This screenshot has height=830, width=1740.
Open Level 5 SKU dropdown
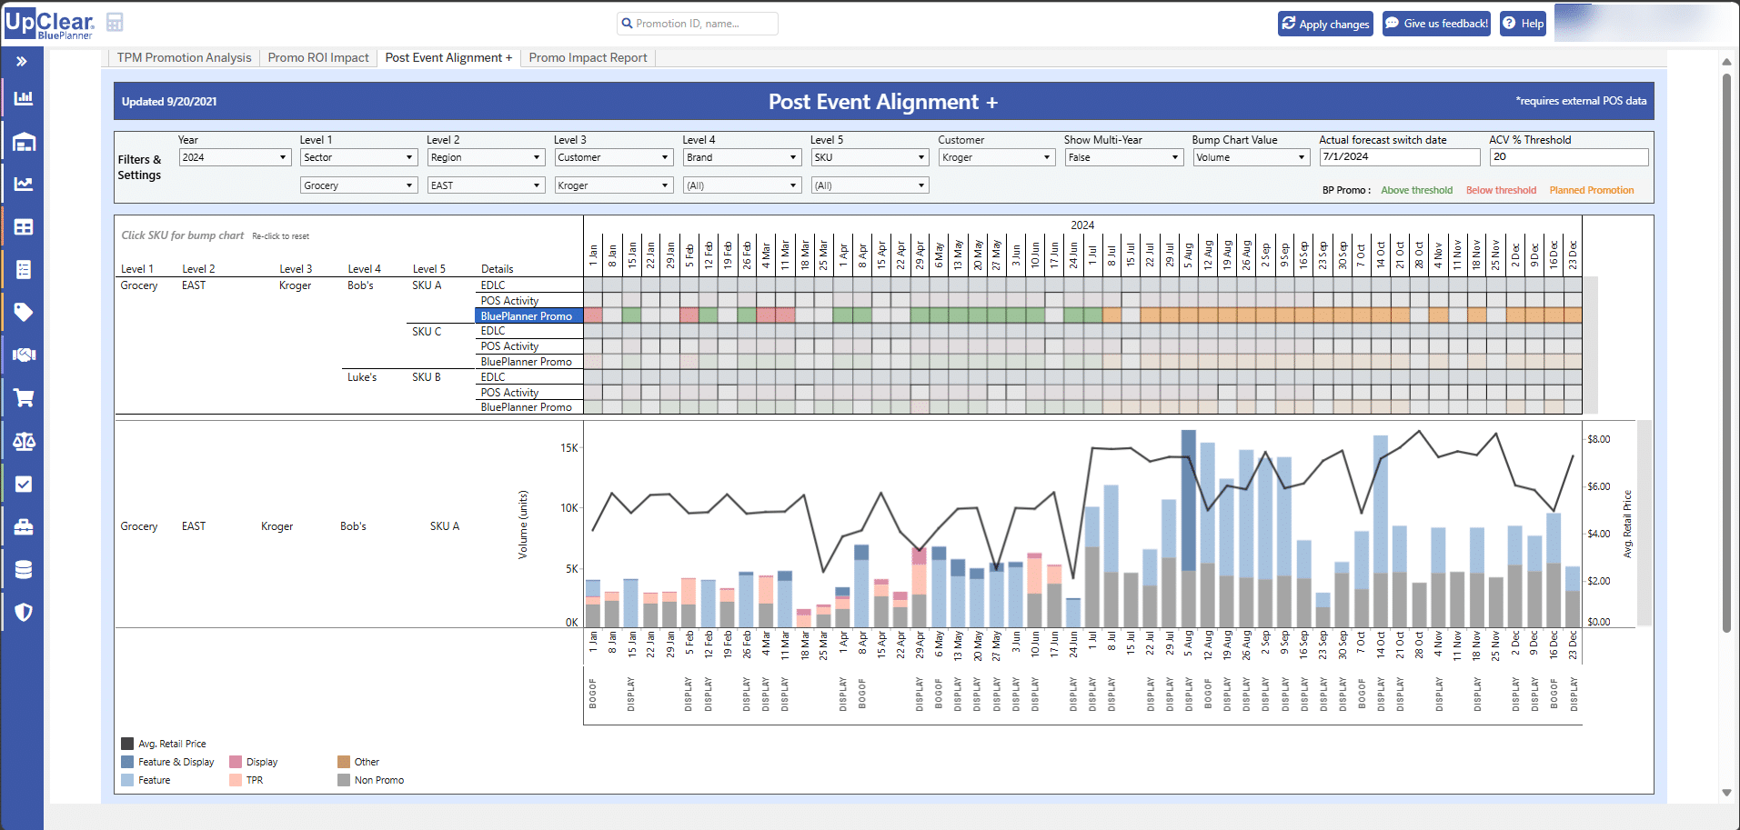(870, 157)
